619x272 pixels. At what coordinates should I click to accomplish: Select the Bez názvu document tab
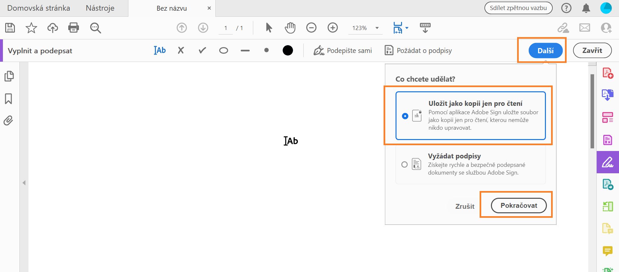pyautogui.click(x=172, y=8)
